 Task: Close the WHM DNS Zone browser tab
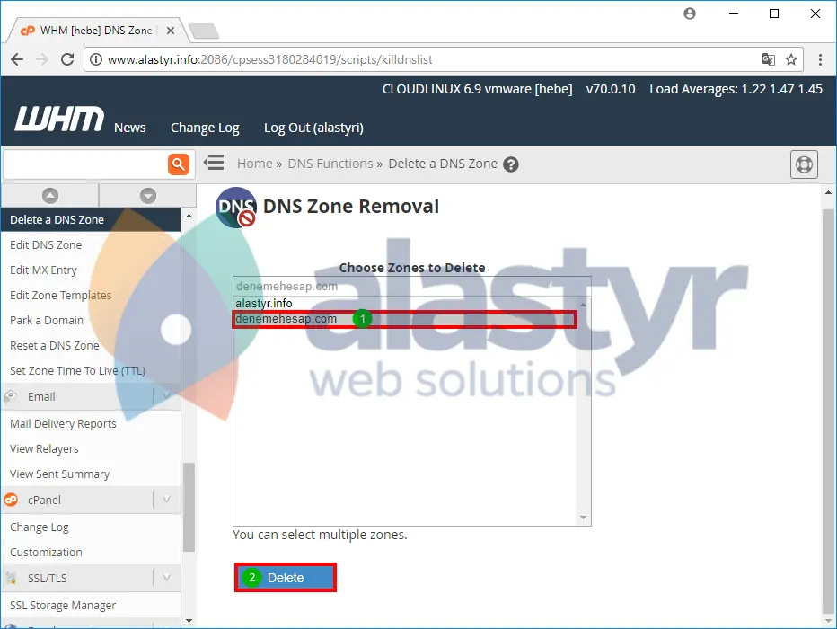(x=171, y=31)
